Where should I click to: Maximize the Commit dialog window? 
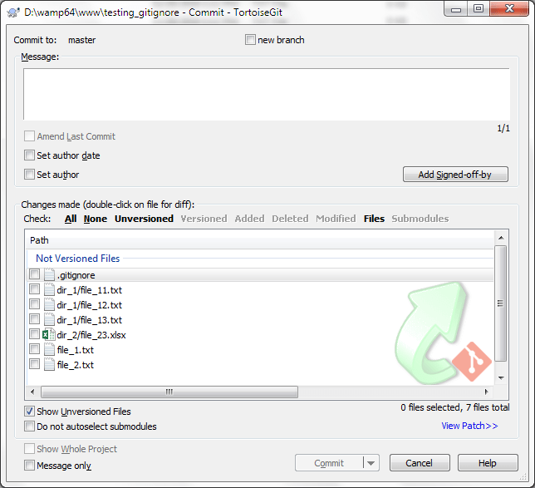479,9
